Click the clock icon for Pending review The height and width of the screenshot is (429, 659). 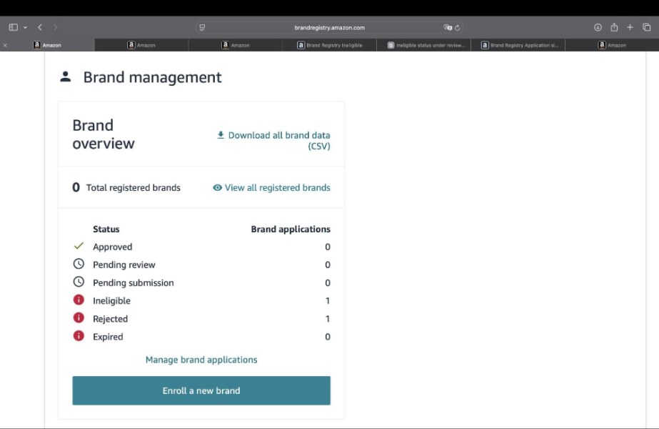click(x=79, y=264)
